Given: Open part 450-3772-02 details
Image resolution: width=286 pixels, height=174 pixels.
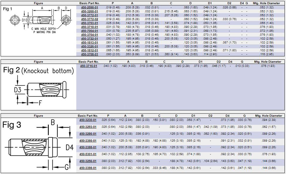Looking at the screenshot, I should click(89, 19).
